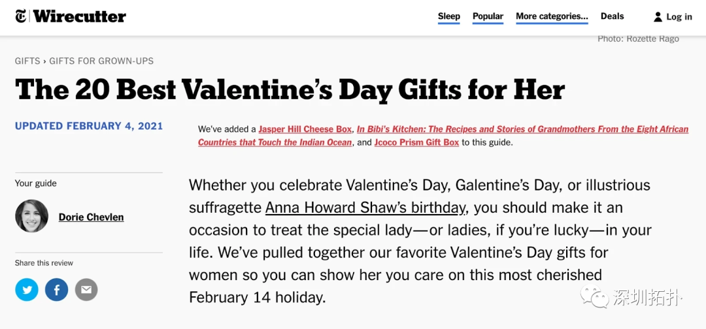706x329 pixels.
Task: Share this review on Twitter
Action: pyautogui.click(x=27, y=289)
